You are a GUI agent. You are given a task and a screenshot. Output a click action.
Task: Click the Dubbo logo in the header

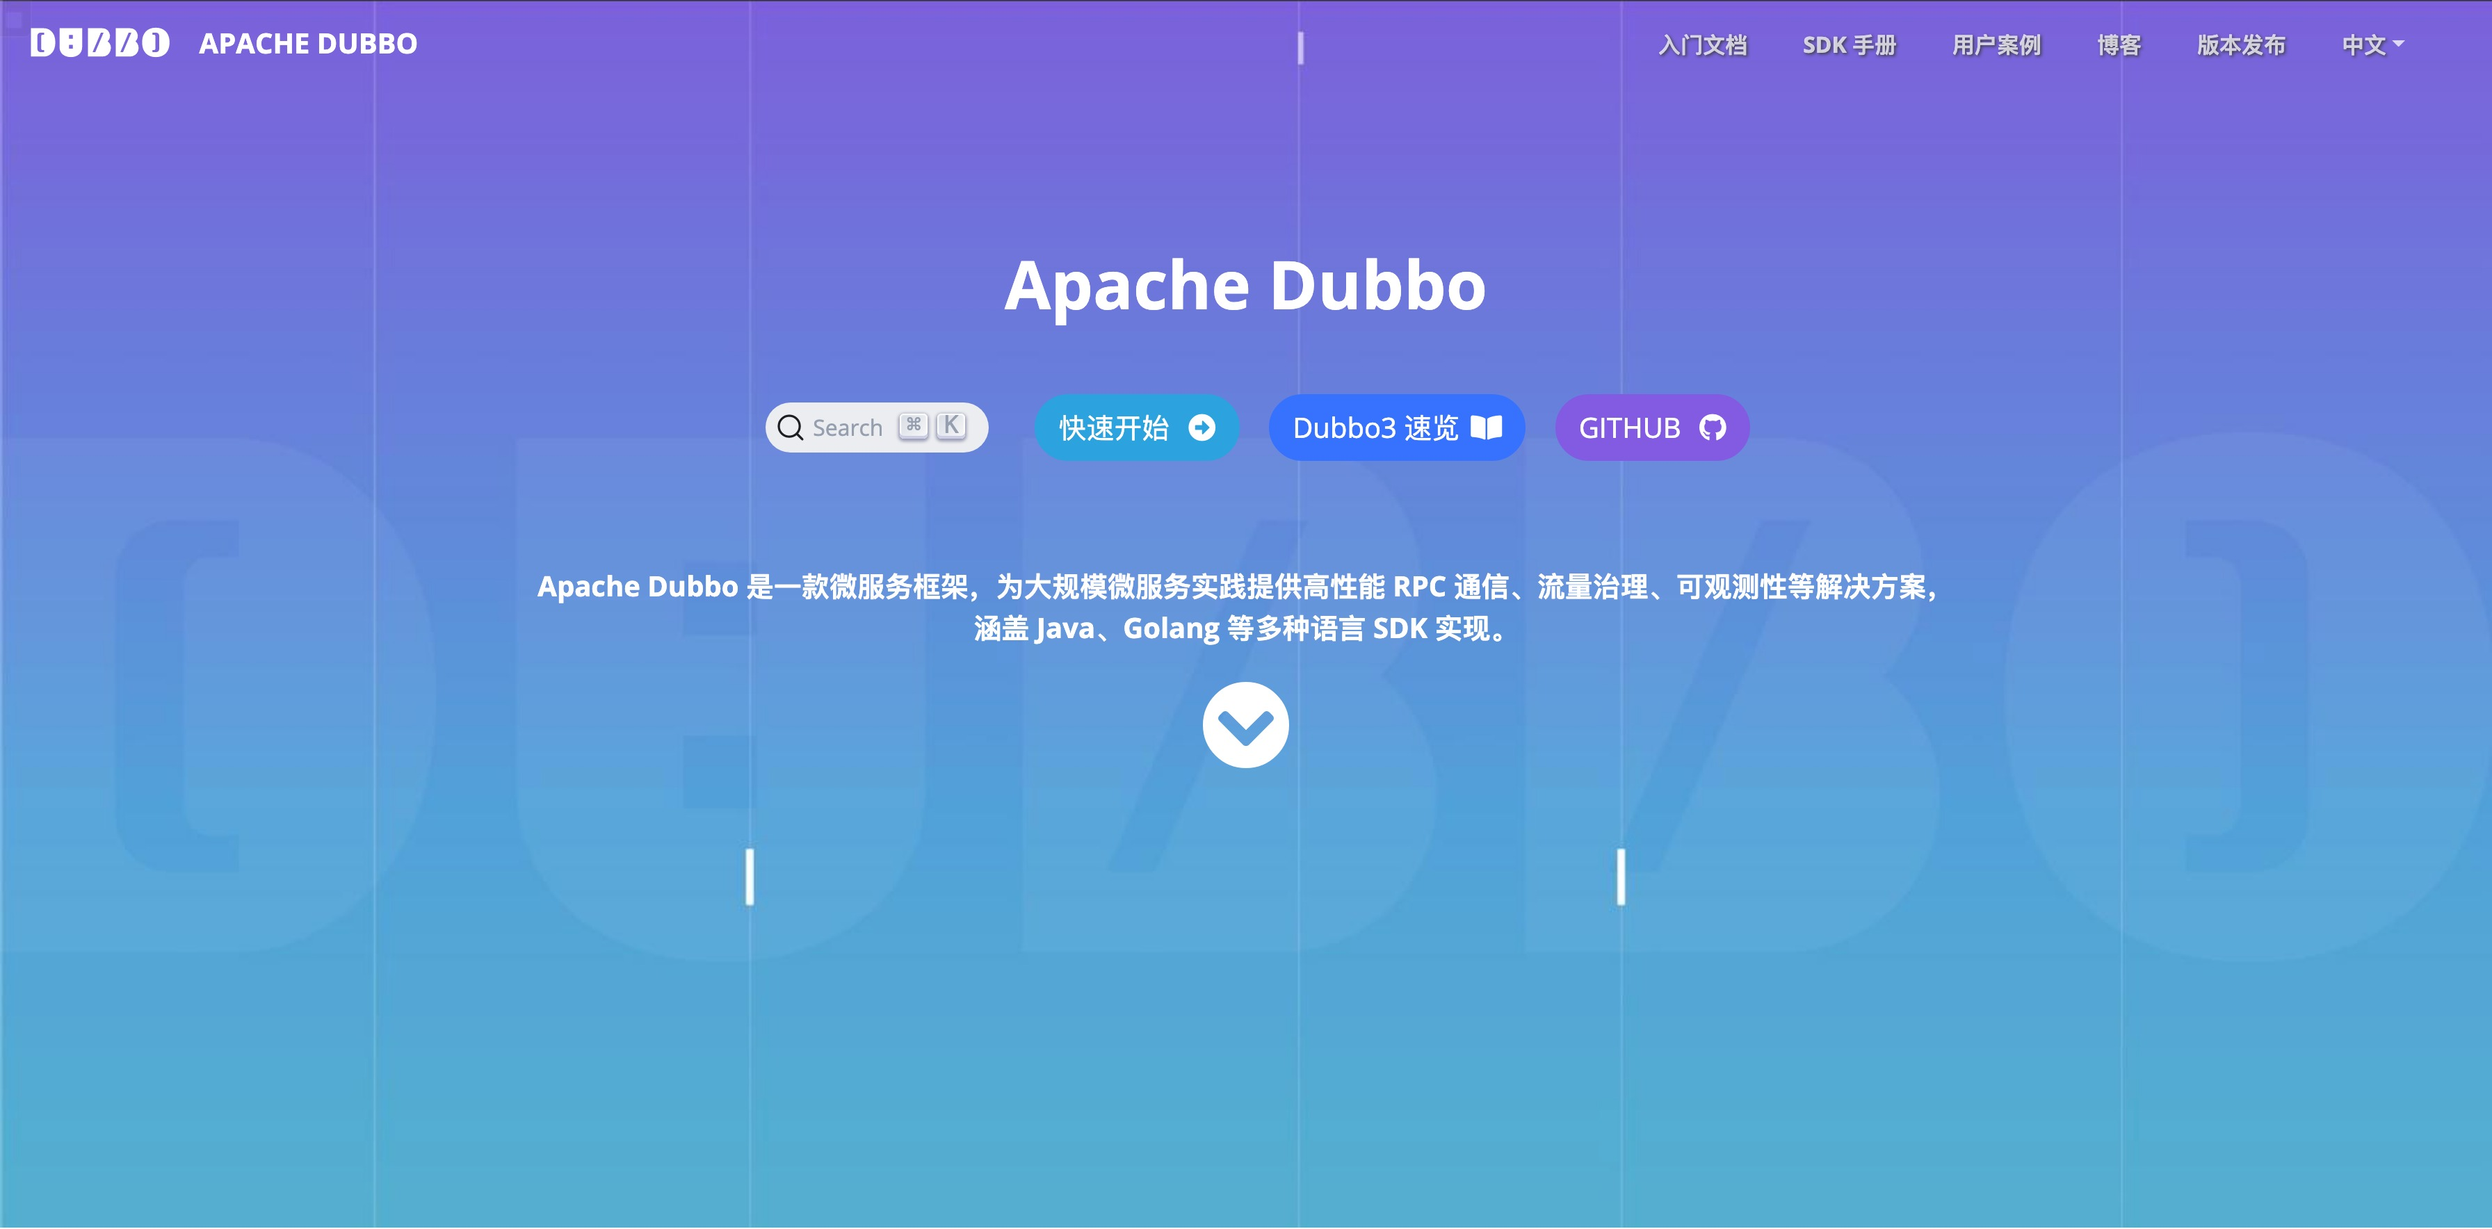(x=99, y=44)
